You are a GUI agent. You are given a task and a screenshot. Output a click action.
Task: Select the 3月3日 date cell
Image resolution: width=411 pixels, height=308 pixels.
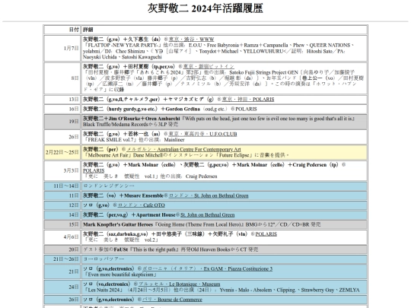coord(62,170)
